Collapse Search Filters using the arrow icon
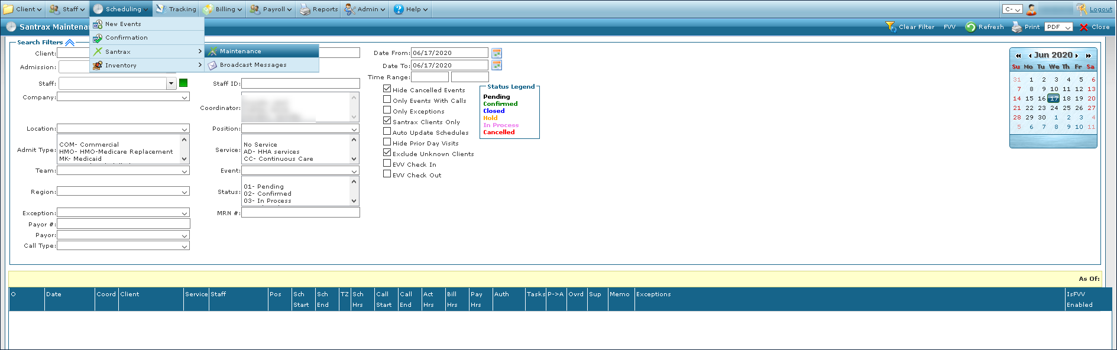 [70, 43]
